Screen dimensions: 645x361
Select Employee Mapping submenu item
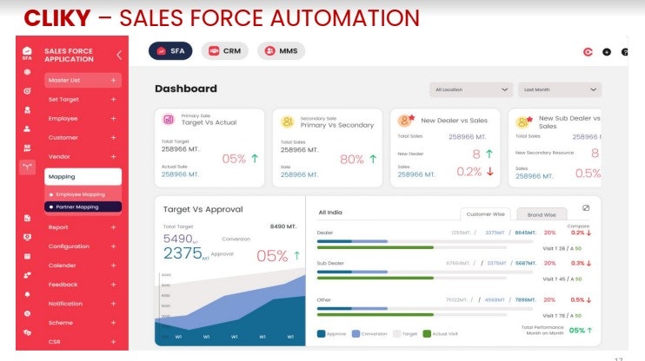click(x=83, y=194)
